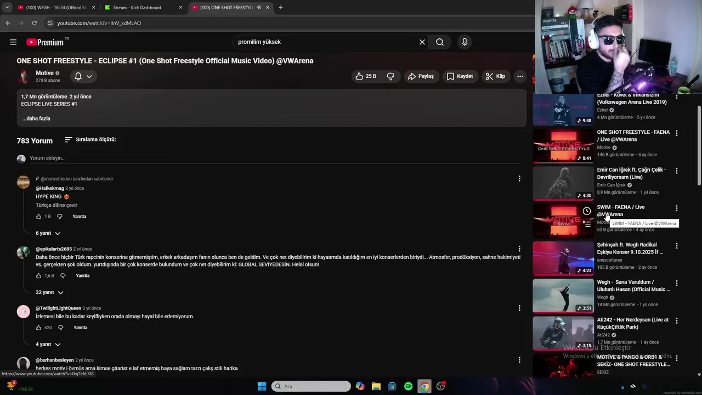
Task: Expand 4 yanıt replies
Action: [x=48, y=345]
